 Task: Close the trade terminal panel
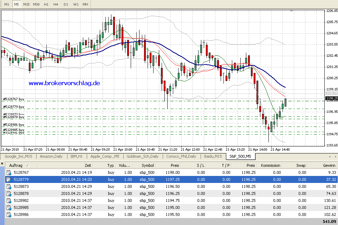point(2,163)
